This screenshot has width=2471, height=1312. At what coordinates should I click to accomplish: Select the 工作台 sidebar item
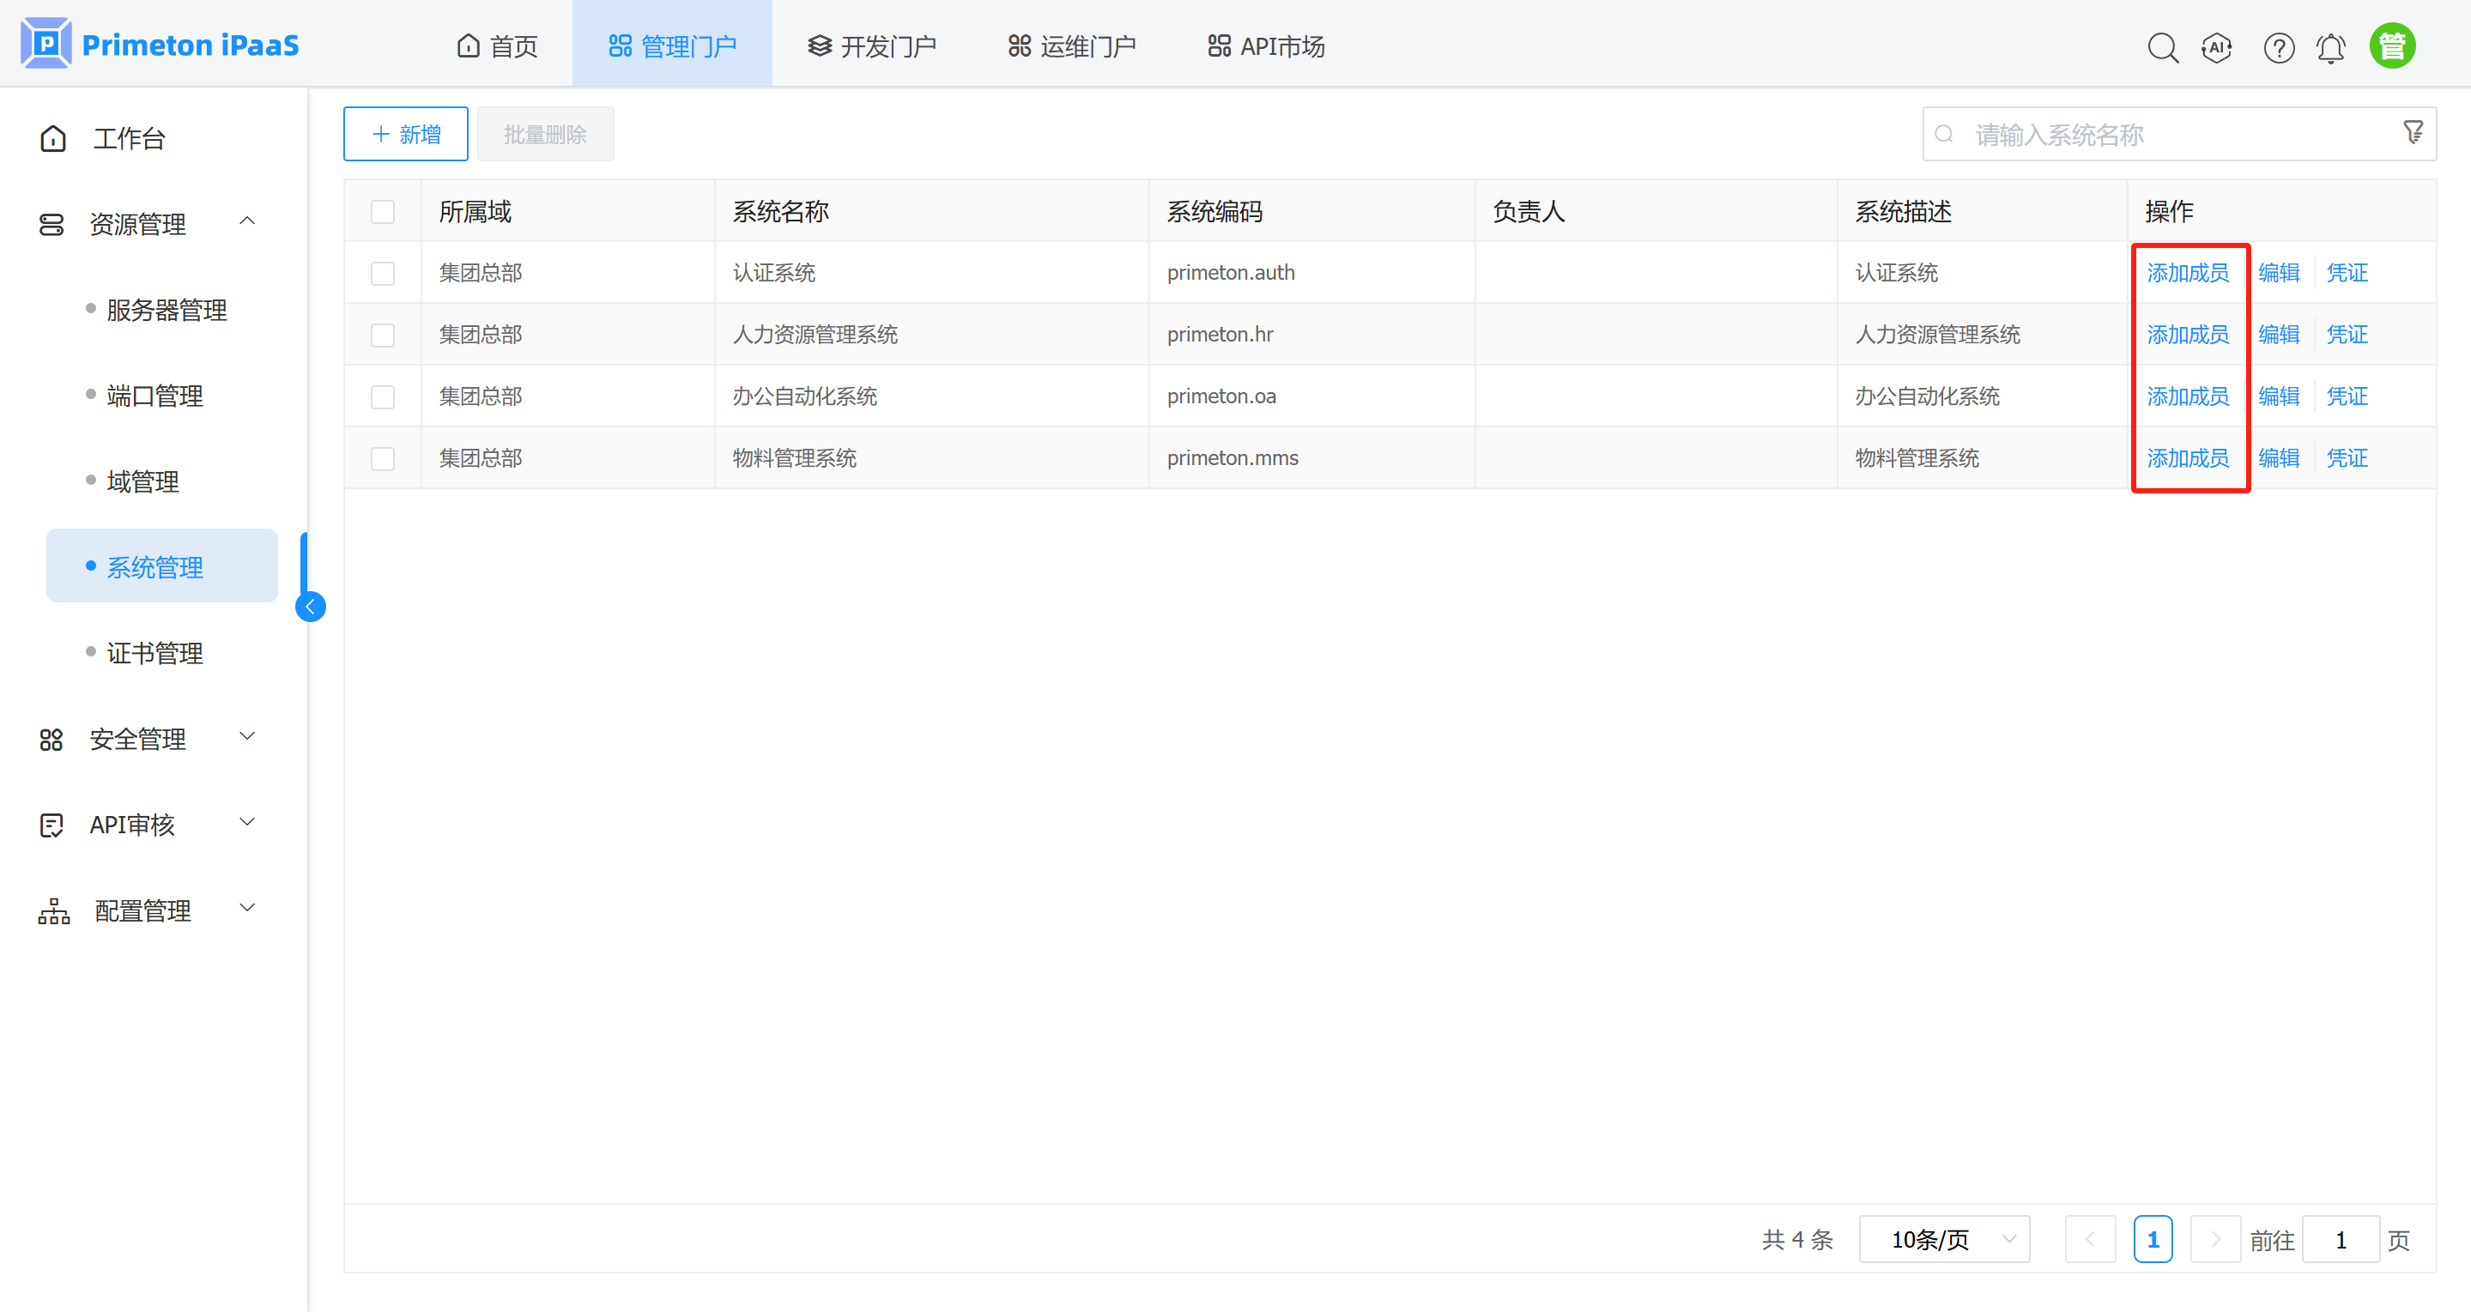click(x=129, y=138)
